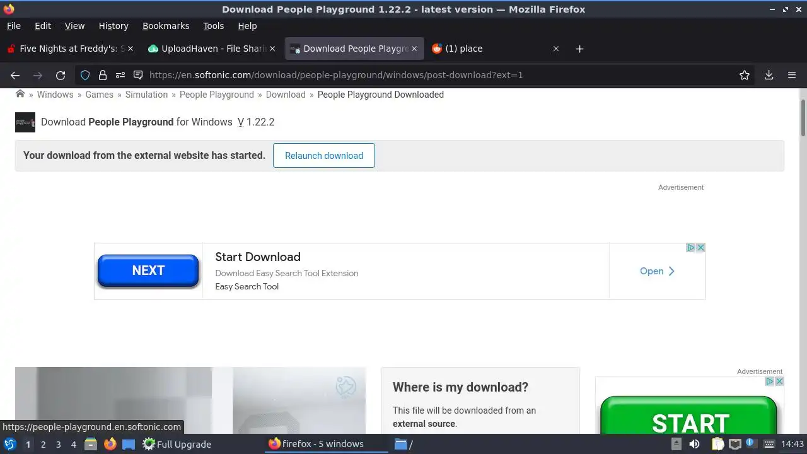Close the Five Nights at Freddy's tab

coord(131,49)
